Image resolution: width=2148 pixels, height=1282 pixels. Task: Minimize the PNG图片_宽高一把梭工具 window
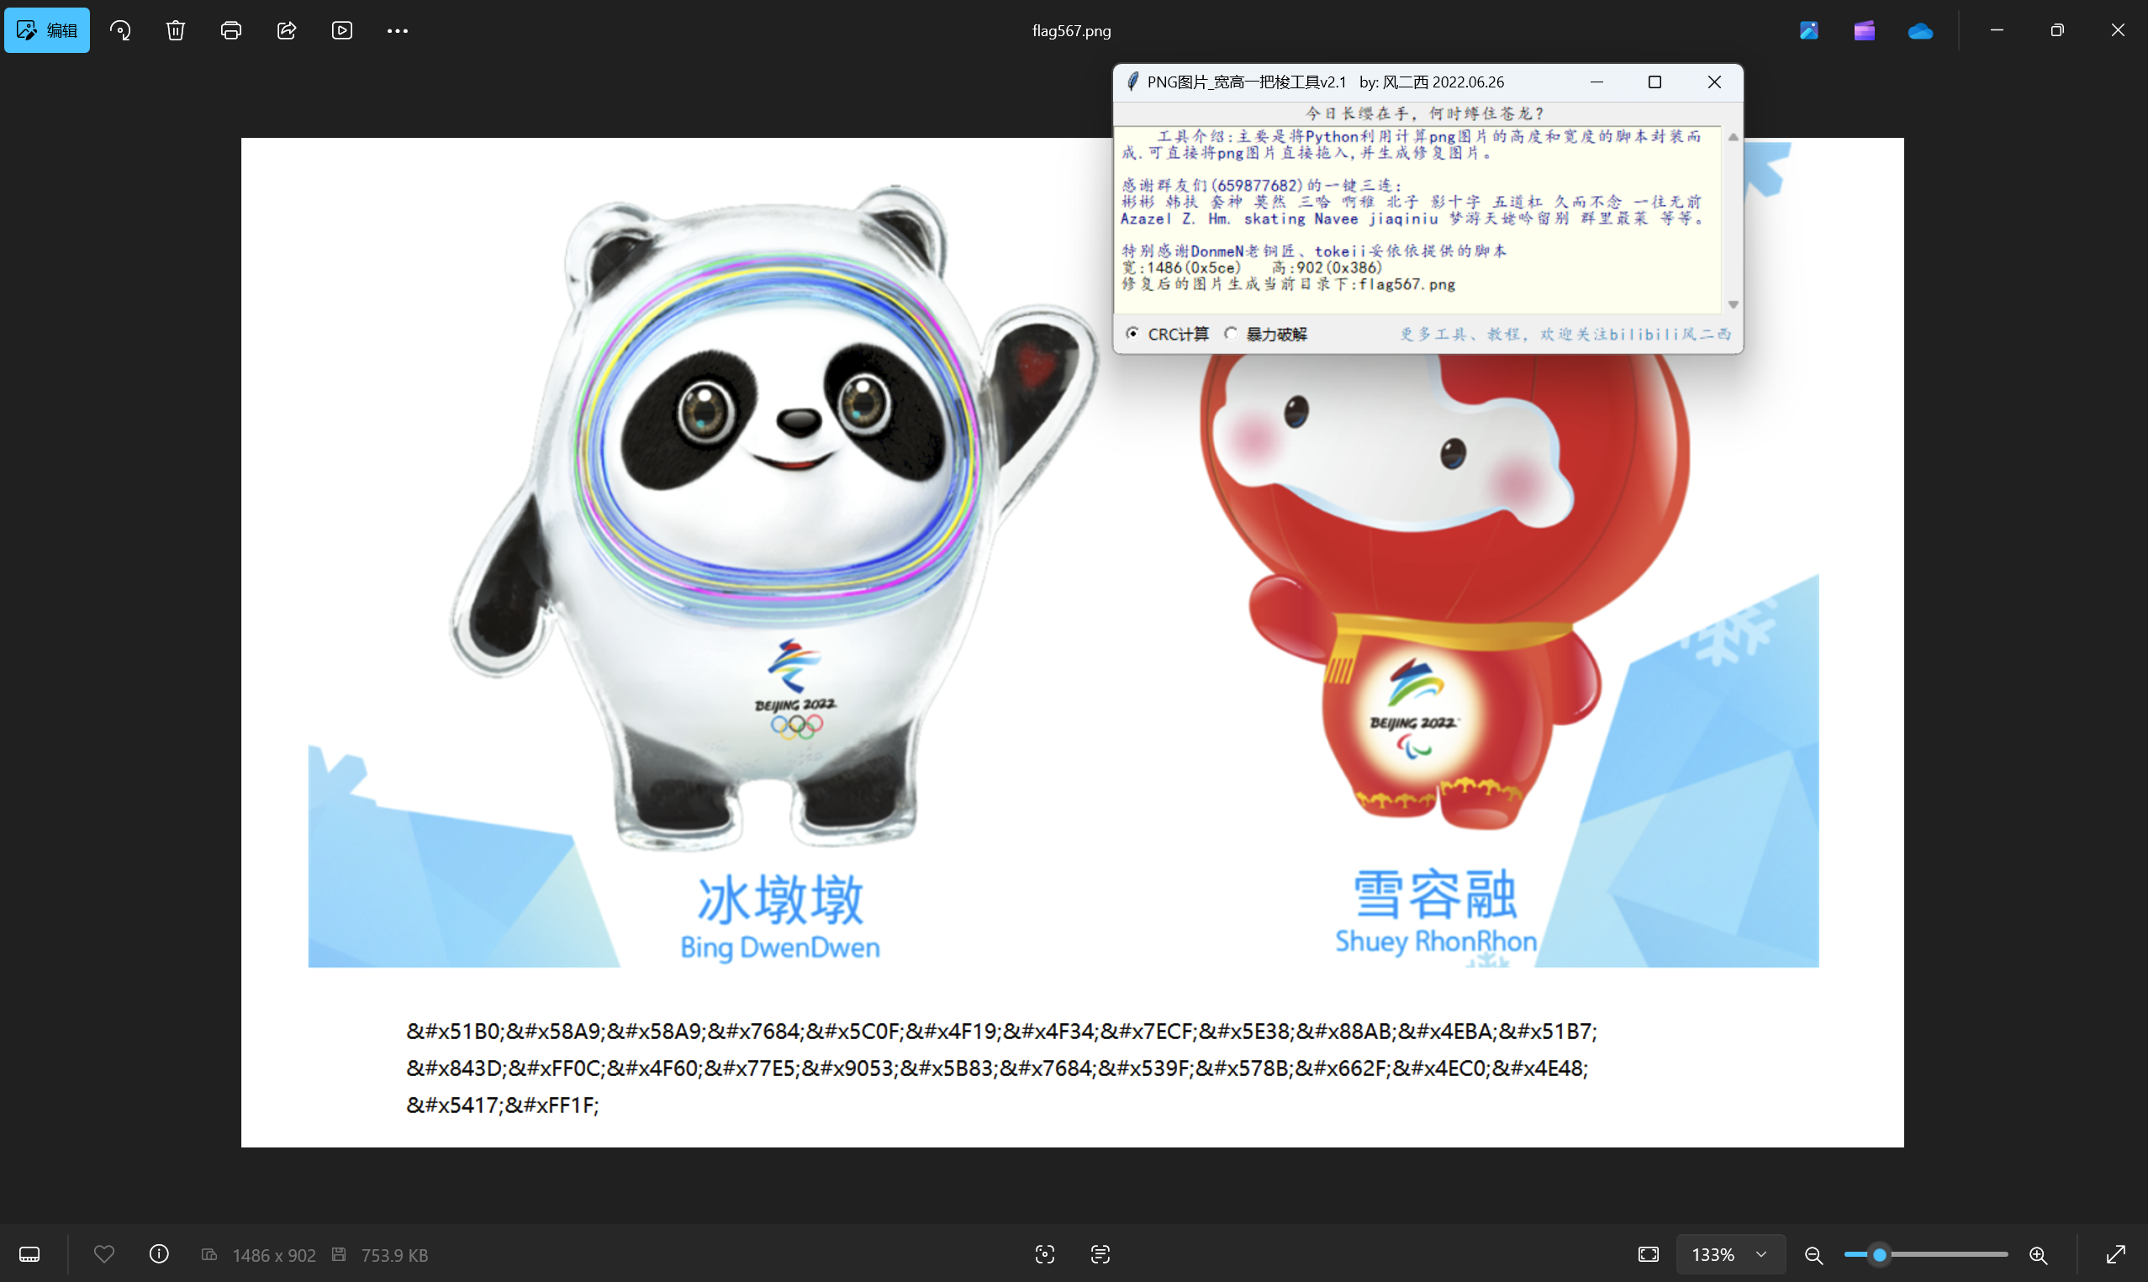click(1597, 82)
